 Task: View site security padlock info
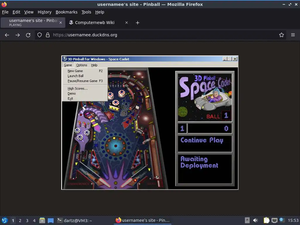[x=48, y=35]
